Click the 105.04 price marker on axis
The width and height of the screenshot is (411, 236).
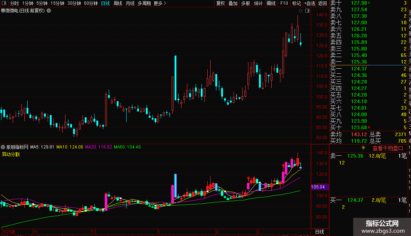click(x=319, y=187)
